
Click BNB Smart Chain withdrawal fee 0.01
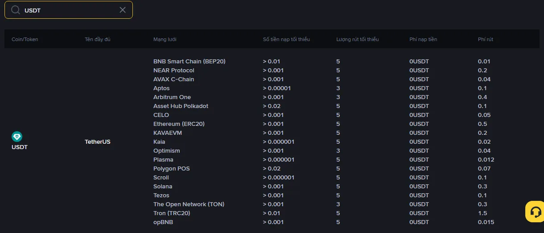tap(484, 61)
